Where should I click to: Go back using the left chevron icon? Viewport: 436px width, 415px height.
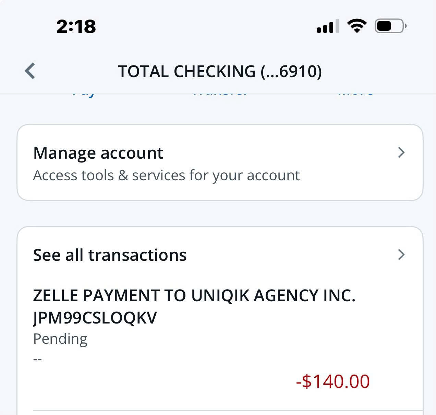pos(30,71)
